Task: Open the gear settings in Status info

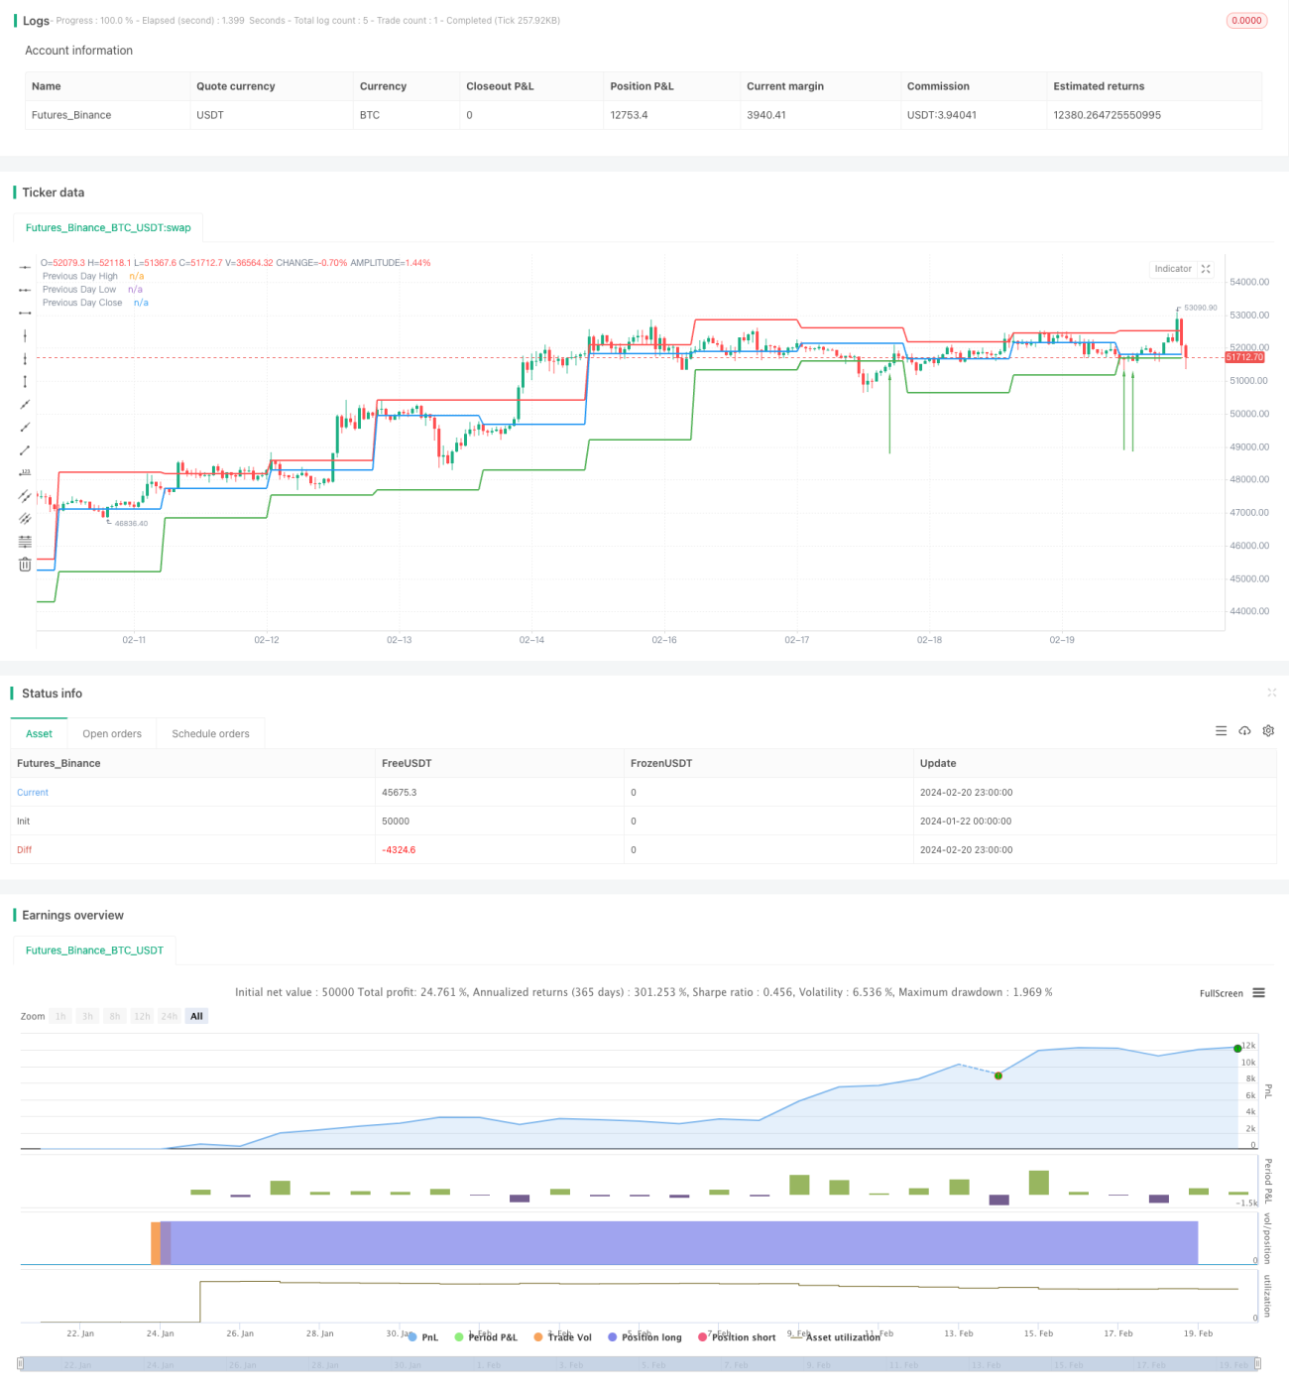Action: (1268, 730)
